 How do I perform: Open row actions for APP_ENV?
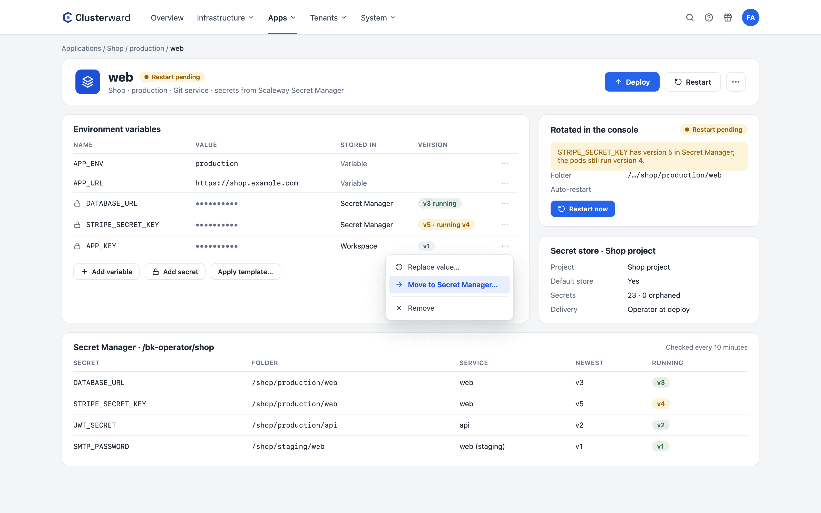tap(505, 164)
